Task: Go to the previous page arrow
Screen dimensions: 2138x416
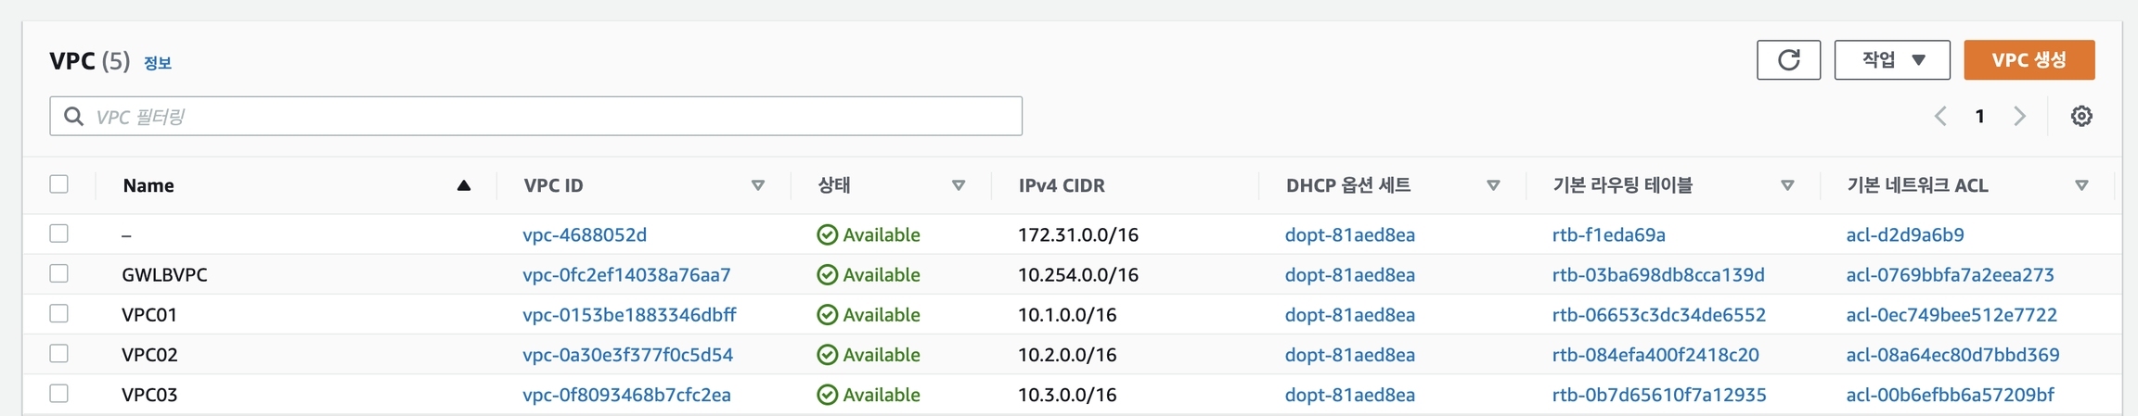Action: pyautogui.click(x=1940, y=116)
